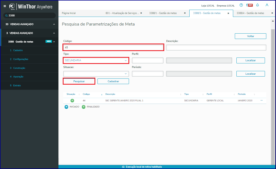
Task: Click the Loja: LOCAL header text
Action: point(208,6)
